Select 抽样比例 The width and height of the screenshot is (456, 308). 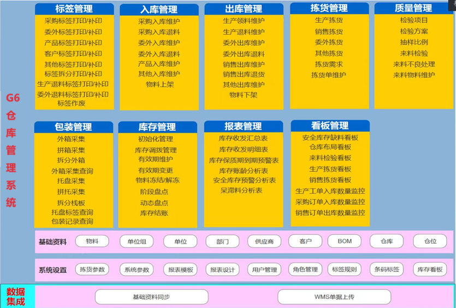[x=414, y=42]
